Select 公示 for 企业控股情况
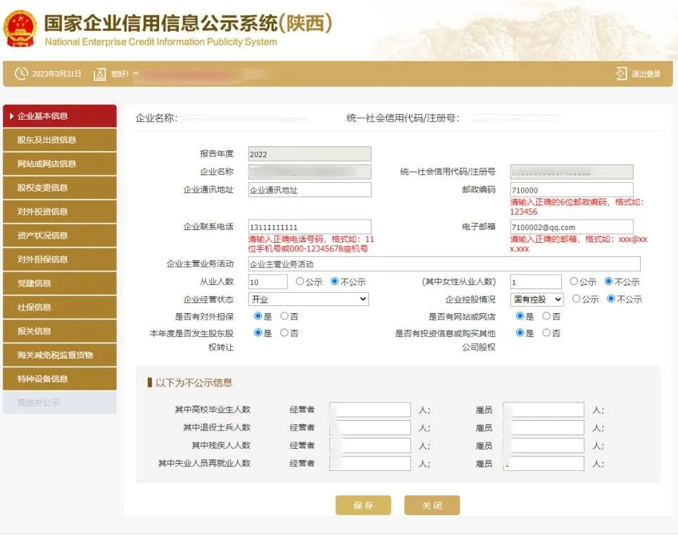Image resolution: width=678 pixels, height=539 pixels. pyautogui.click(x=576, y=299)
